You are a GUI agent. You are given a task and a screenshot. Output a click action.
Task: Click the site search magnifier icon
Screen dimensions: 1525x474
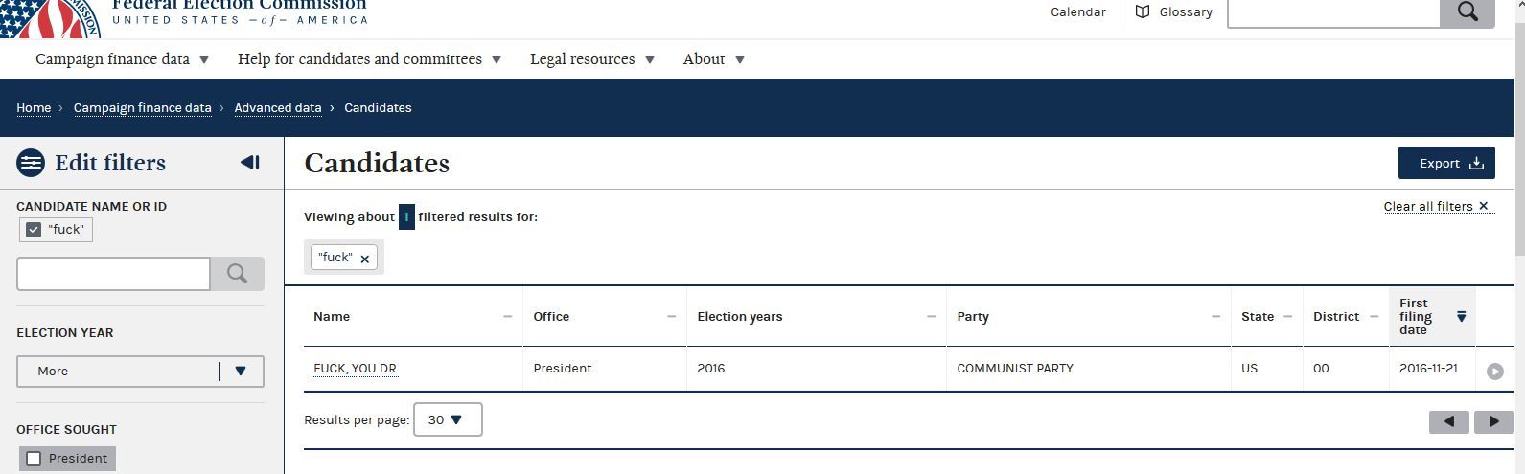(1467, 11)
